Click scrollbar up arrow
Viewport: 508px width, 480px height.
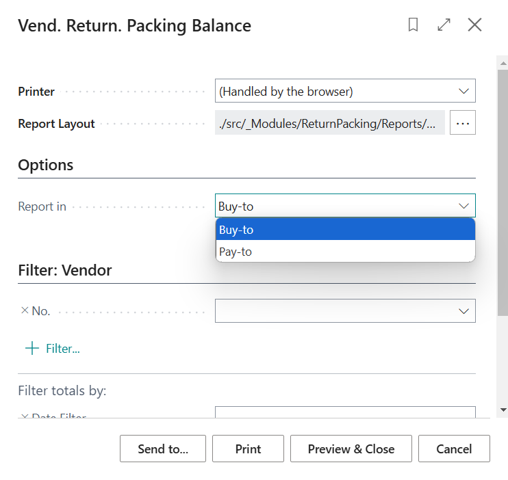[503, 64]
